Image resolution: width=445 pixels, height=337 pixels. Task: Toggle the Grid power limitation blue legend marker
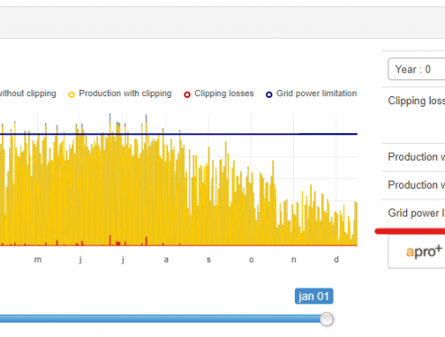point(269,94)
